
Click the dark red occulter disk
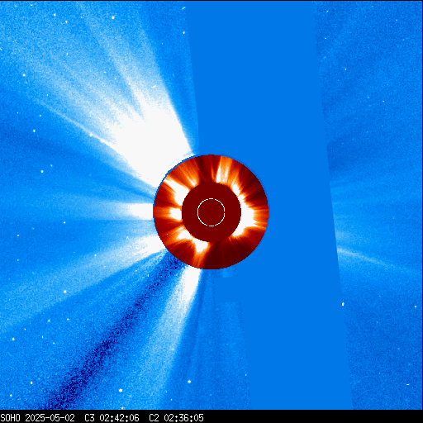(211, 212)
